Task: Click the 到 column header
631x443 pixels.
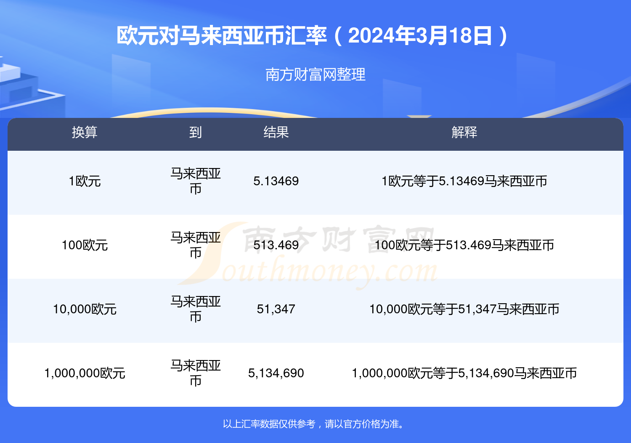Action: (196, 132)
